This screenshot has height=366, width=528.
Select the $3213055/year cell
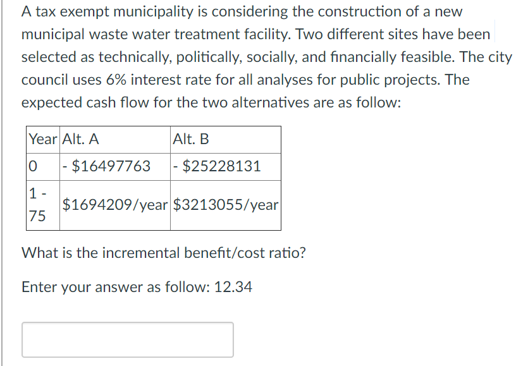tap(226, 204)
